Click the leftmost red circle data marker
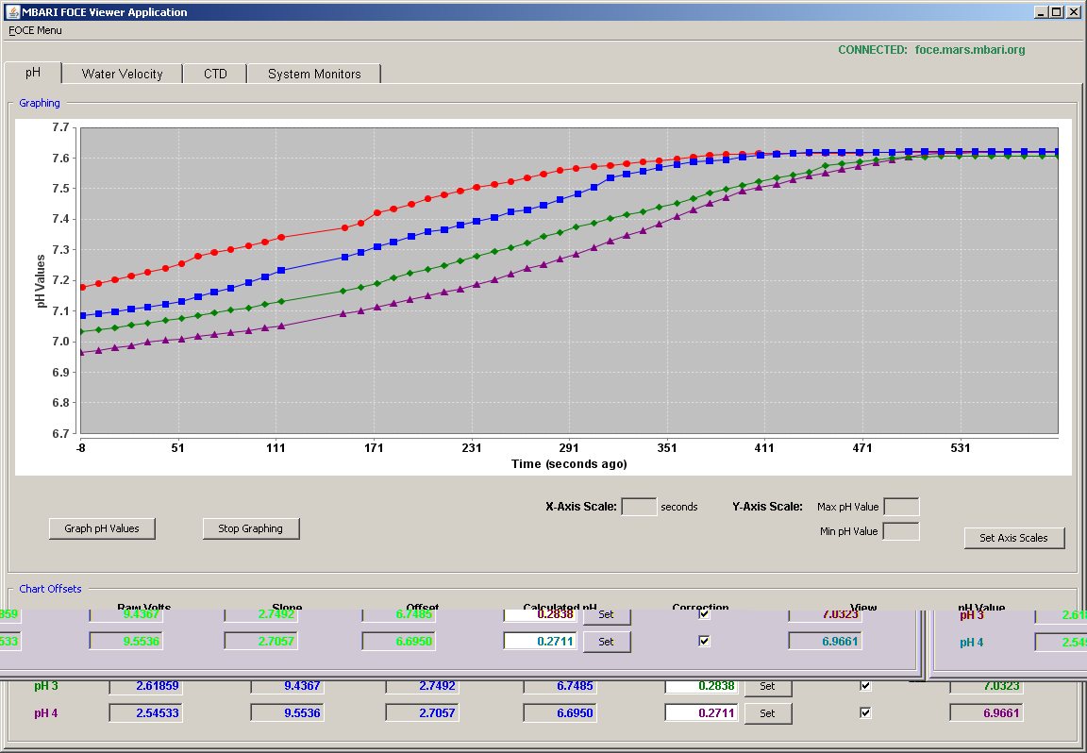 [82, 287]
